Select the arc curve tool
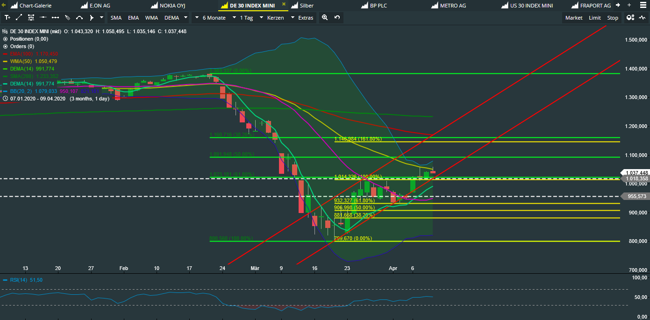 [x=79, y=18]
